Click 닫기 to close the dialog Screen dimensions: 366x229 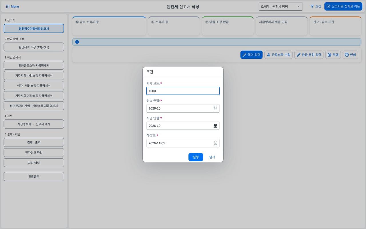coord(212,157)
